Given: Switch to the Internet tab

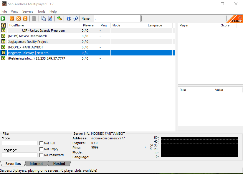Looking at the screenshot, I should pos(36,164).
